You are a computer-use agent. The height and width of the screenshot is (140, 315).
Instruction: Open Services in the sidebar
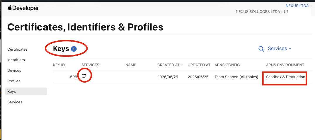click(15, 102)
